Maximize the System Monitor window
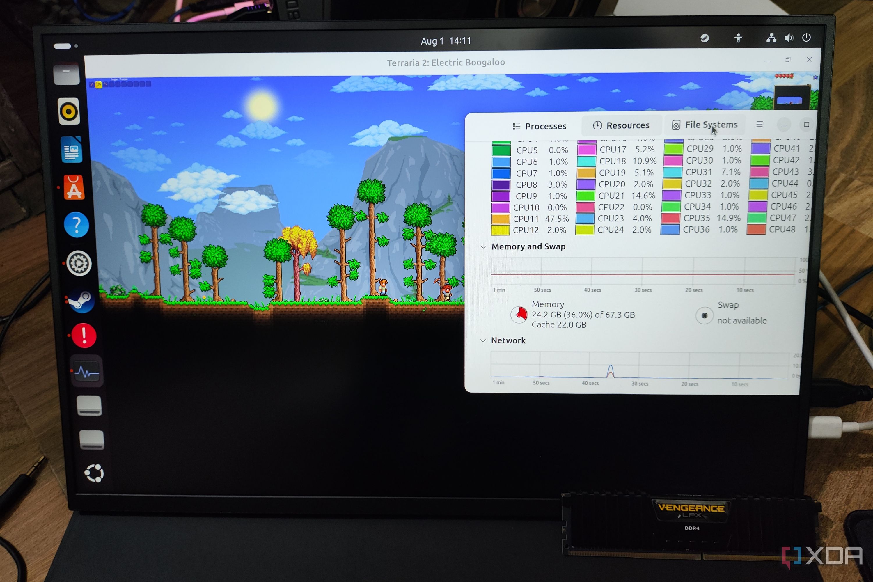 pyautogui.click(x=806, y=125)
